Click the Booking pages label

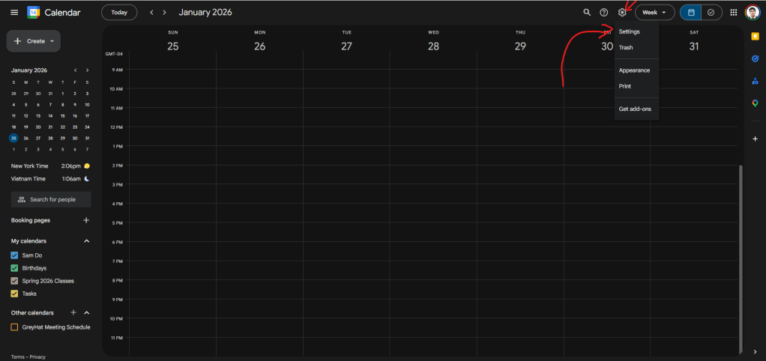pos(30,220)
